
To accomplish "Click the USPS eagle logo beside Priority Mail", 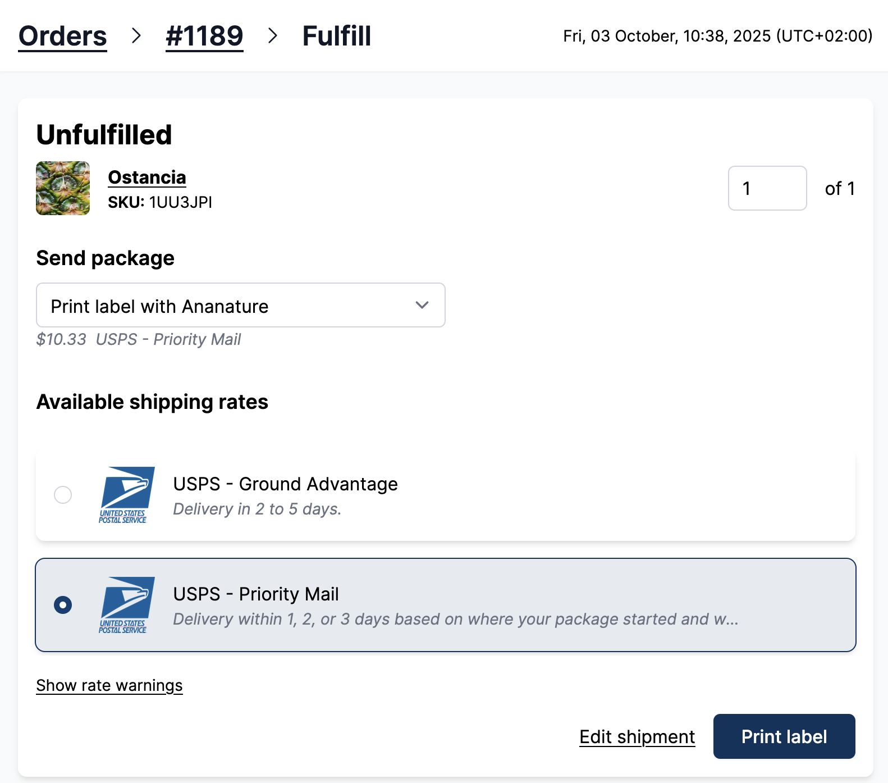I will coord(126,605).
